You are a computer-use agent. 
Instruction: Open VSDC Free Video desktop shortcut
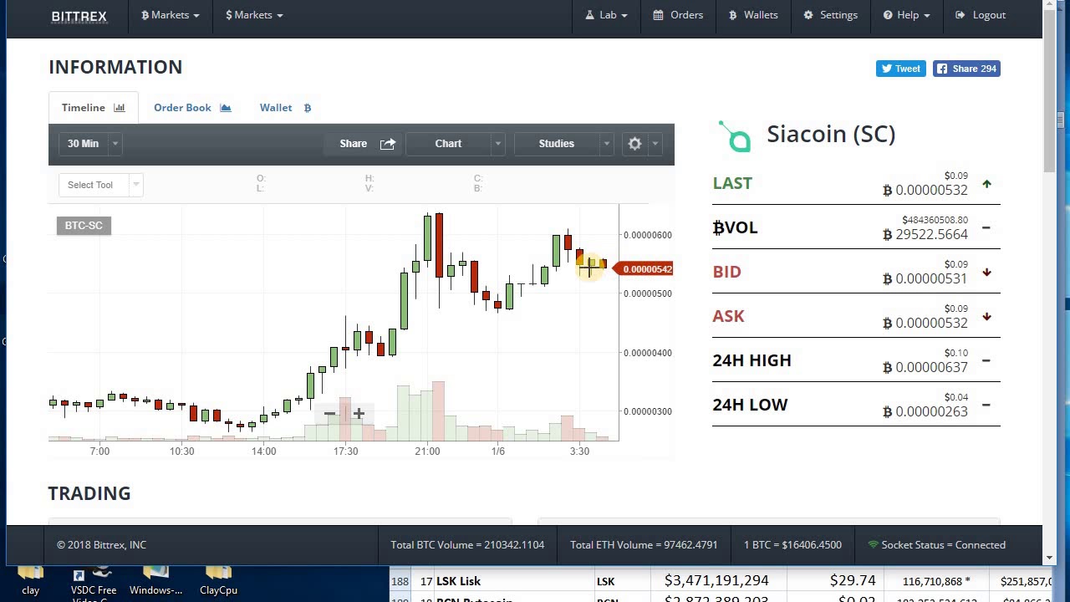[x=94, y=584]
